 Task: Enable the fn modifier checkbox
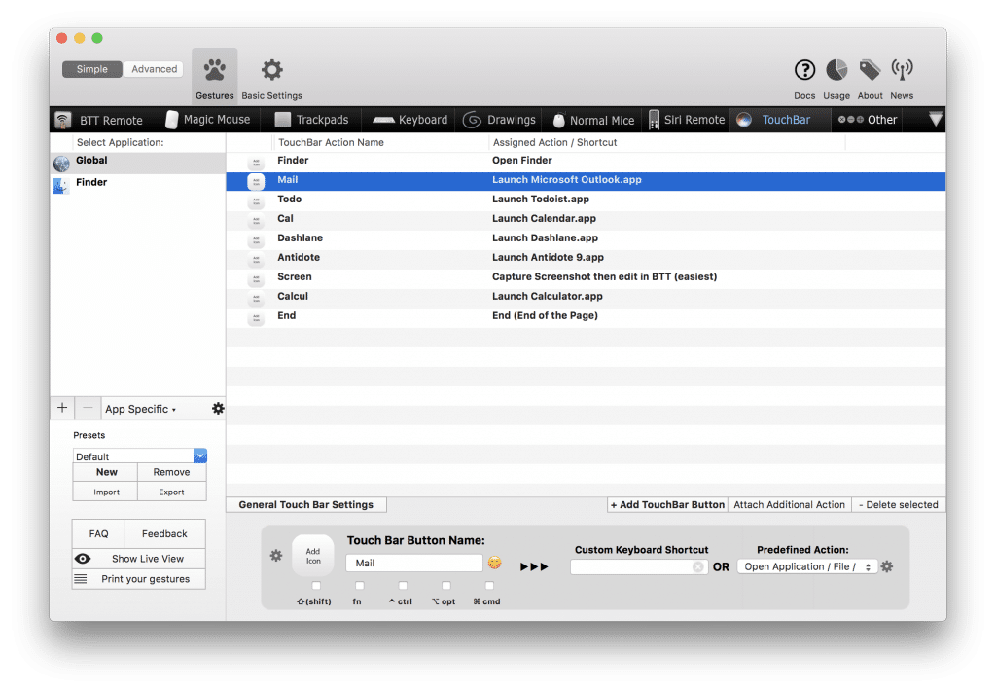360,585
